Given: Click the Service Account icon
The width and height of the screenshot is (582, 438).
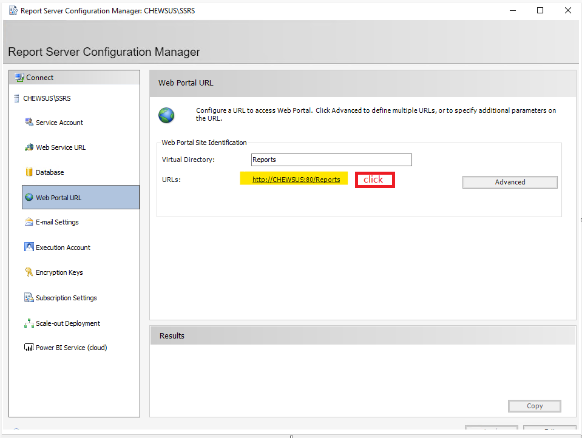Looking at the screenshot, I should pyautogui.click(x=29, y=122).
